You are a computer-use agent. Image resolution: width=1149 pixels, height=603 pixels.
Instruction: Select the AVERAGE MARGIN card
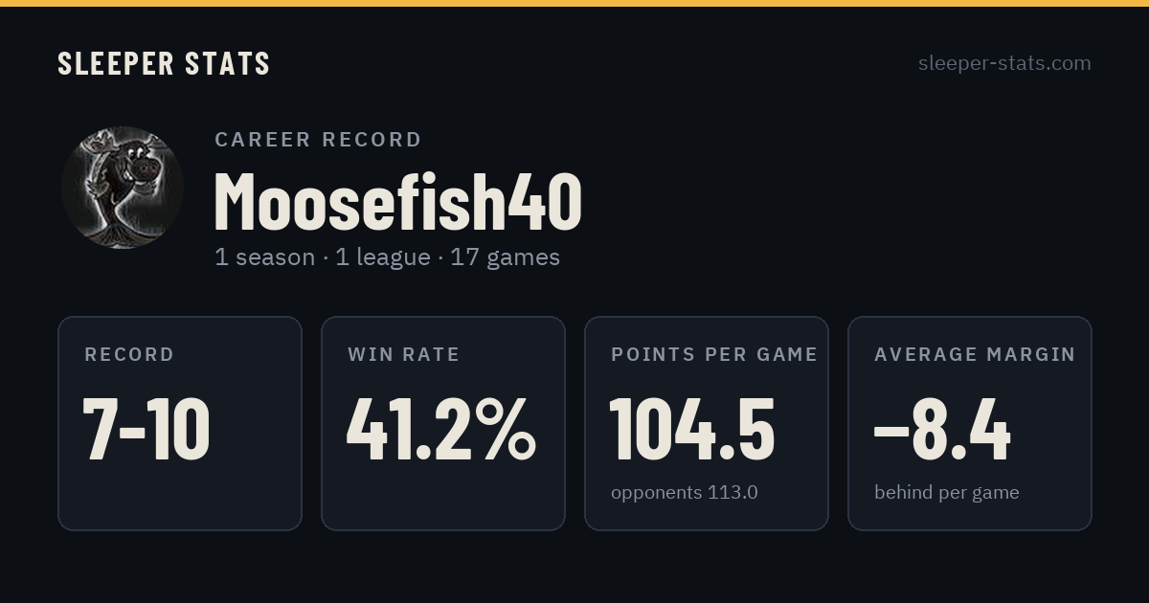click(x=970, y=423)
